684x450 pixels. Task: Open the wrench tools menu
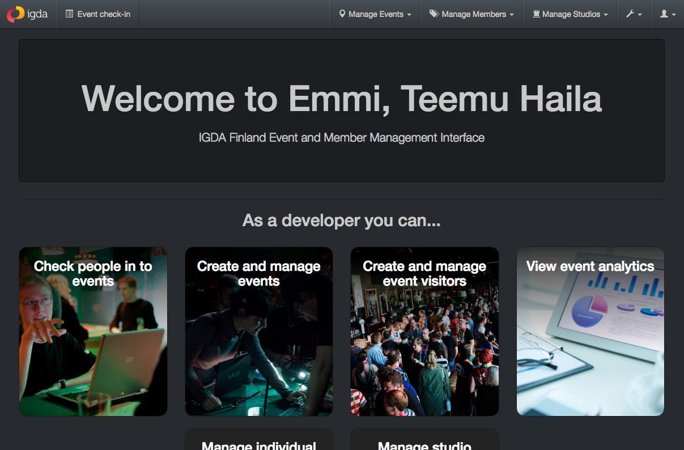coord(634,14)
